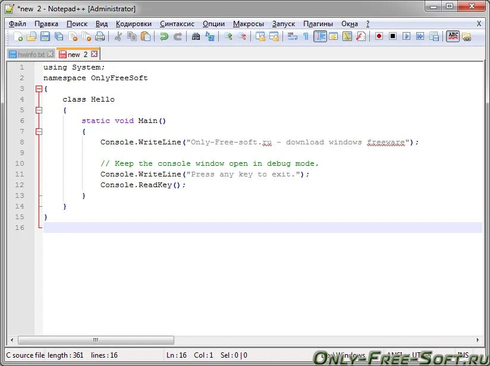Collapse the class fold at line 5
The height and width of the screenshot is (366, 490).
pyautogui.click(x=39, y=111)
